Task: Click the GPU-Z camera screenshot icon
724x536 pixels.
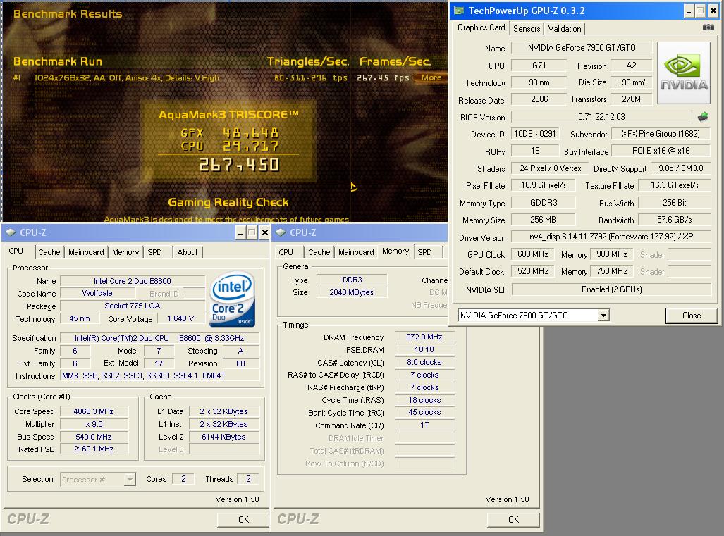Action: [x=708, y=27]
